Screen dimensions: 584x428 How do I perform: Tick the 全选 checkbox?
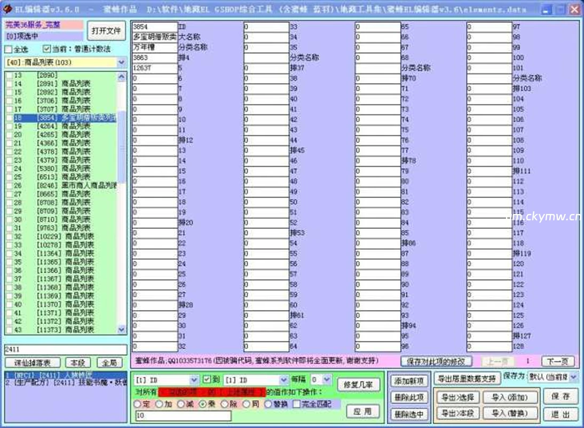pos(9,49)
